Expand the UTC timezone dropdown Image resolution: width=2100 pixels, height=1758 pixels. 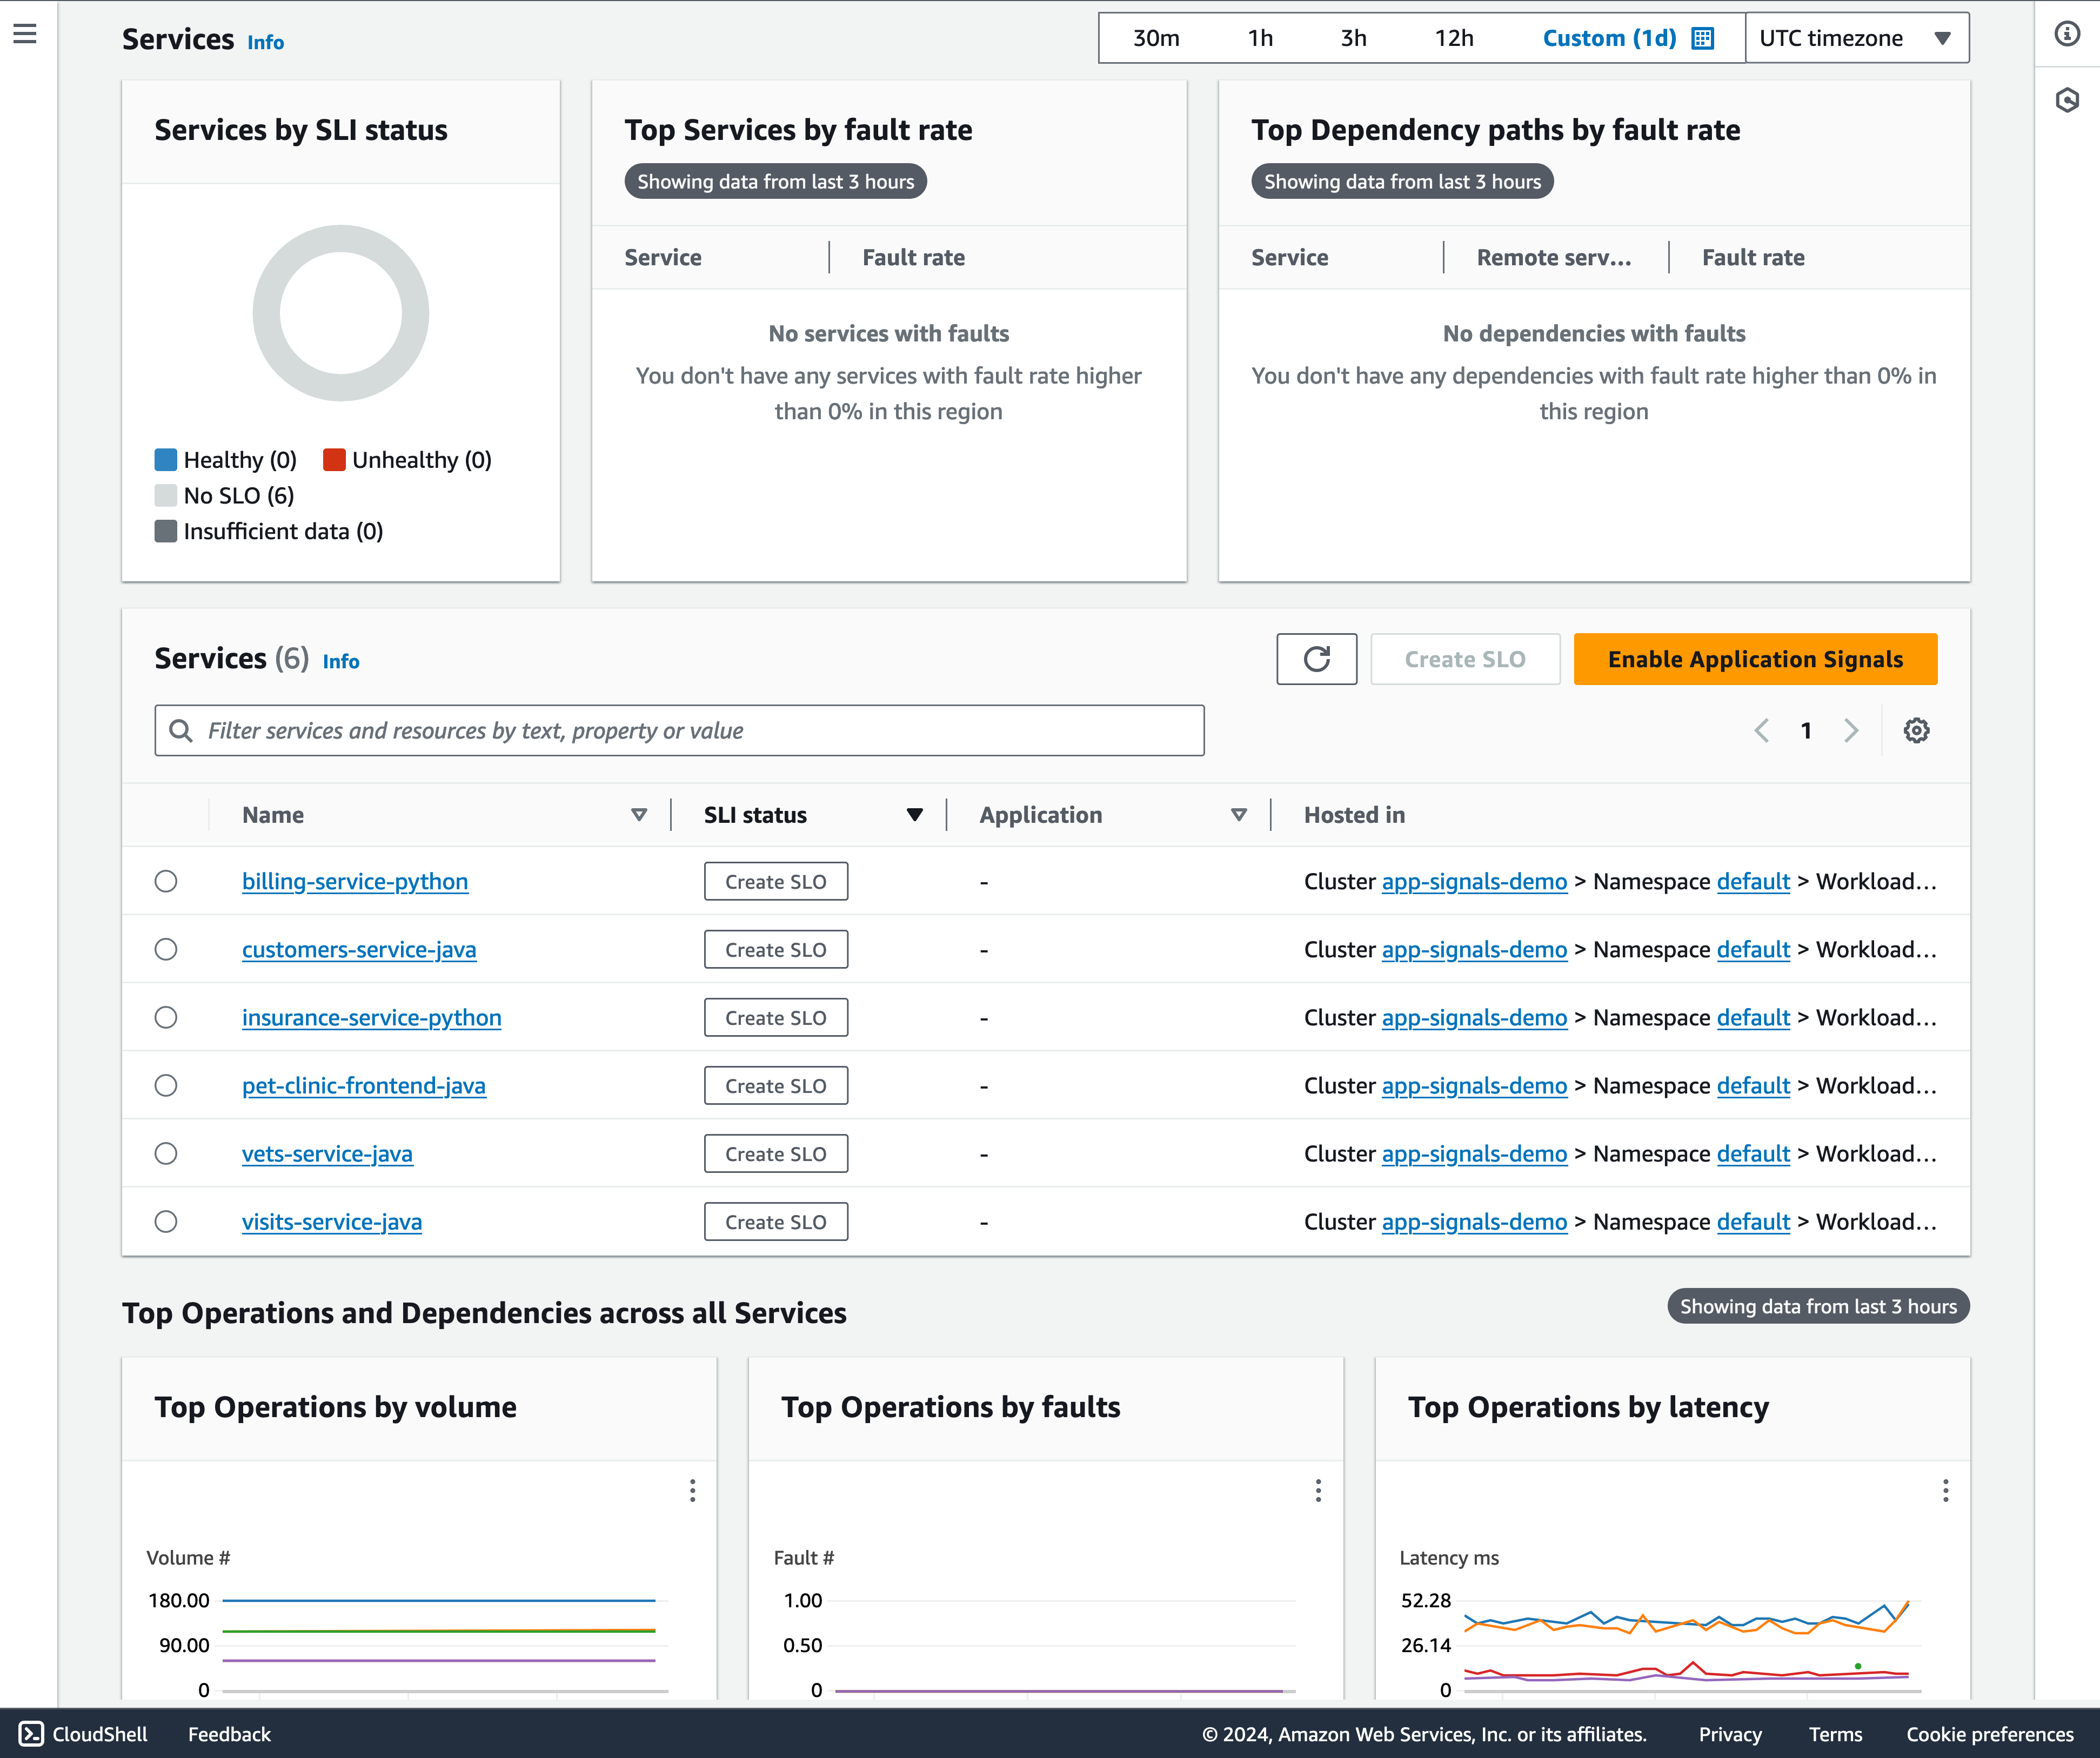coord(1856,38)
